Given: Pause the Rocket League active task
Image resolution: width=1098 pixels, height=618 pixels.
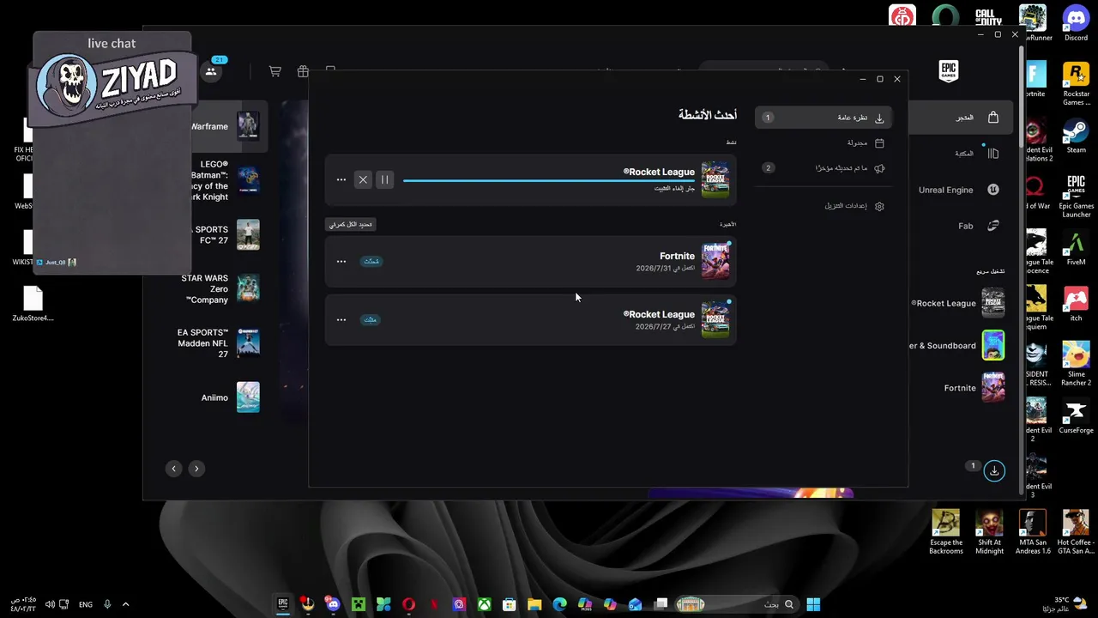Looking at the screenshot, I should (x=384, y=179).
